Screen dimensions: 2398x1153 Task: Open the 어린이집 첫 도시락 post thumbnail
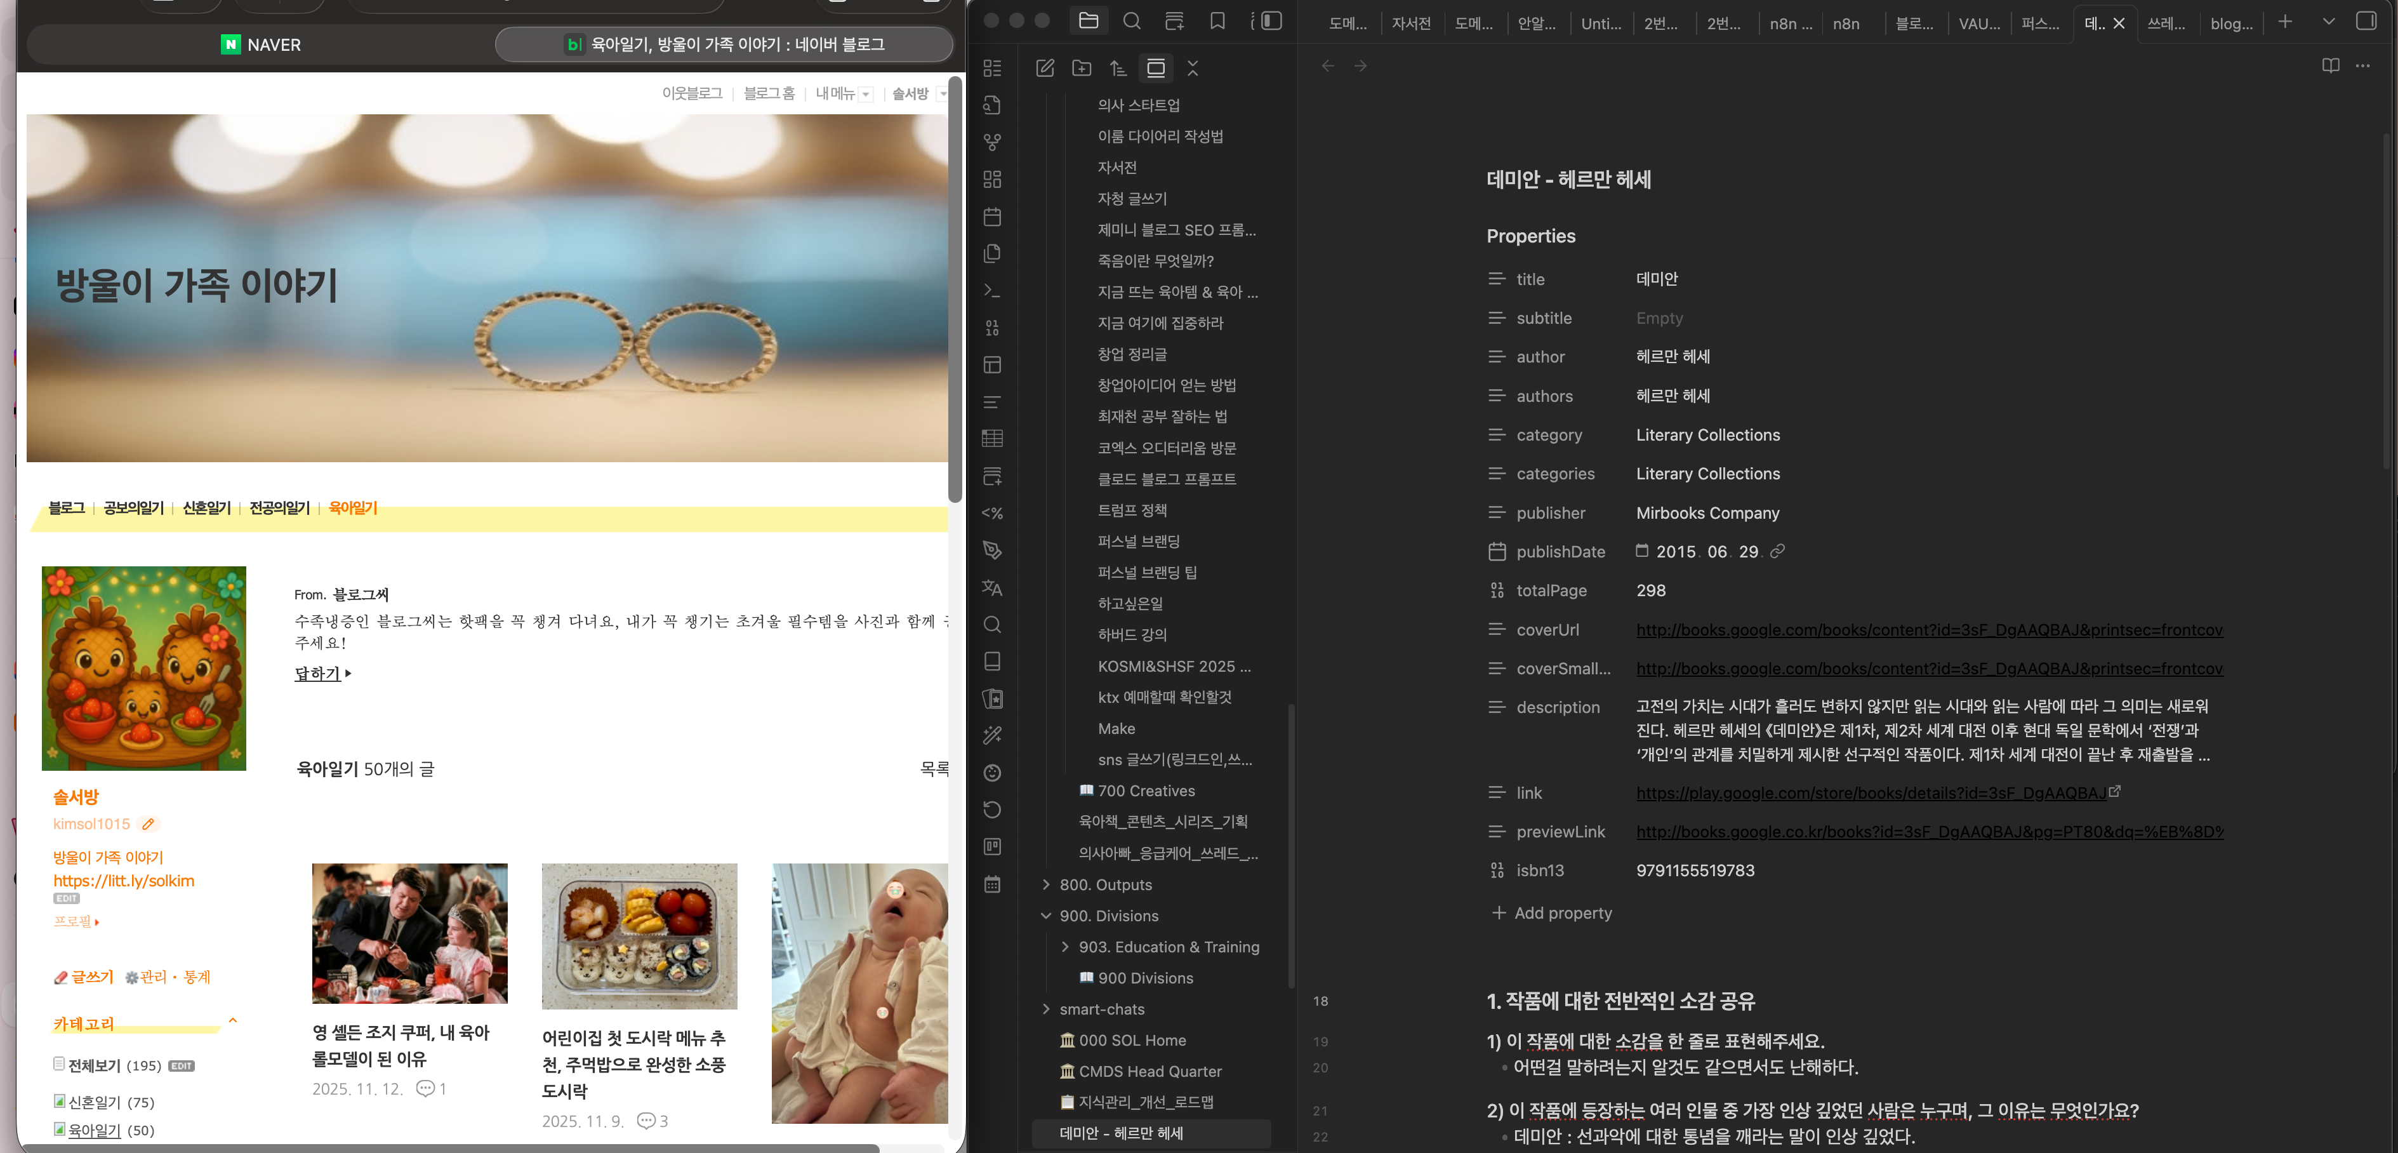pos(640,936)
